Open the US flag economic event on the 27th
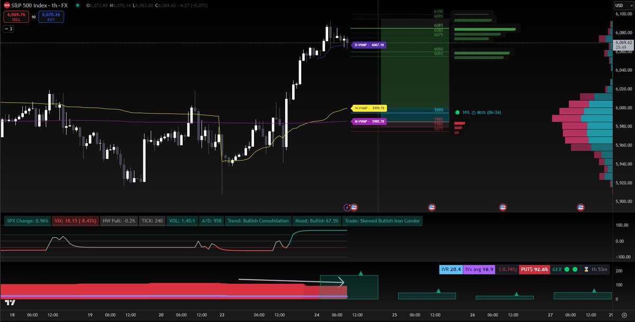The image size is (635, 322). (x=580, y=207)
